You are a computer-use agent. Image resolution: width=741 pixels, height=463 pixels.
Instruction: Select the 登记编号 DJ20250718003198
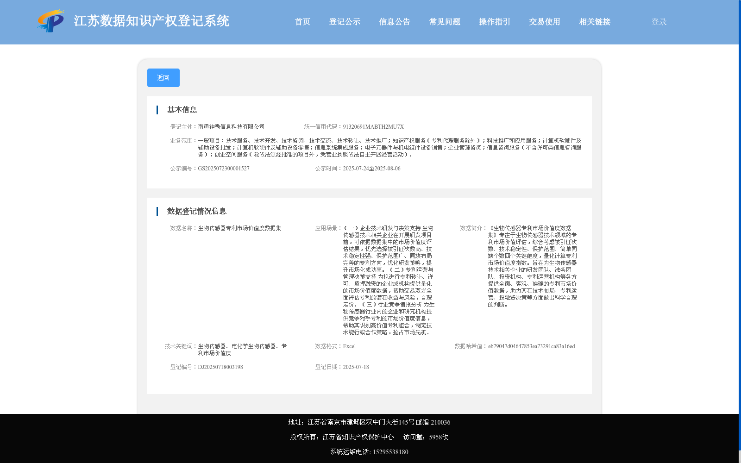click(x=220, y=367)
